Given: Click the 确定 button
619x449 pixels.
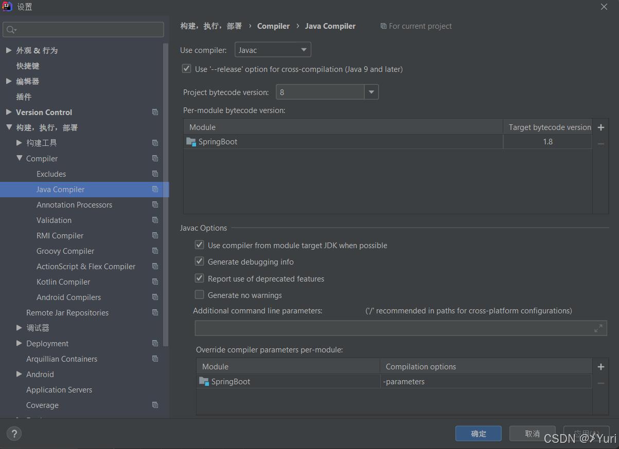Looking at the screenshot, I should 478,433.
